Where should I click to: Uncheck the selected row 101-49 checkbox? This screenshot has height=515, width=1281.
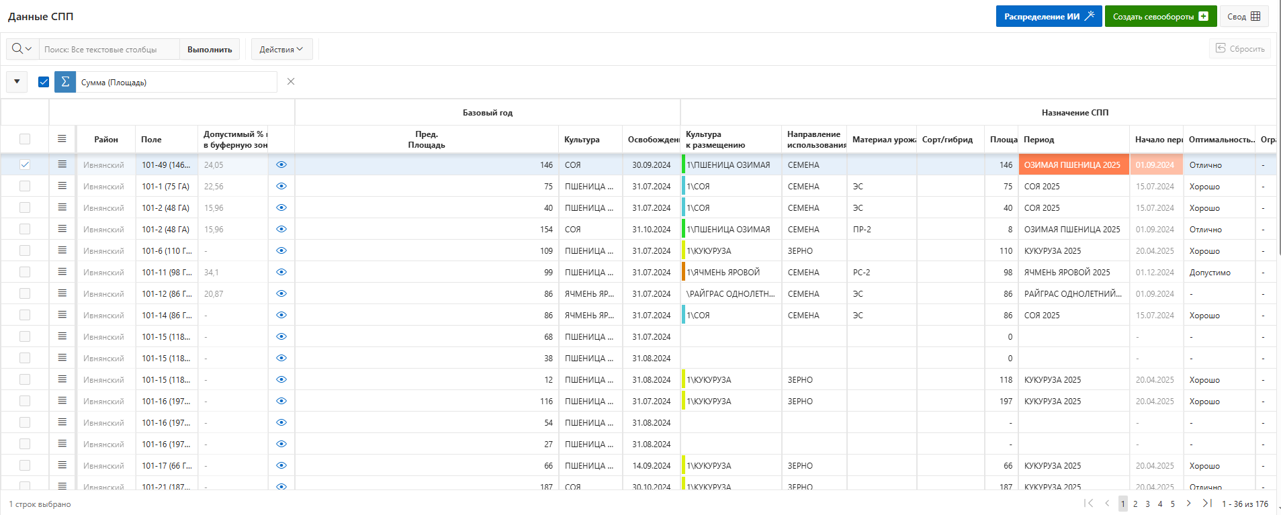[x=25, y=165]
